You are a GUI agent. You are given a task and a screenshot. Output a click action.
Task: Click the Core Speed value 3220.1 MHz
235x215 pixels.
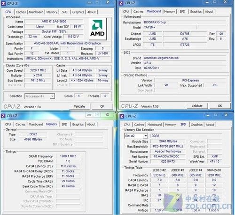click(38, 70)
